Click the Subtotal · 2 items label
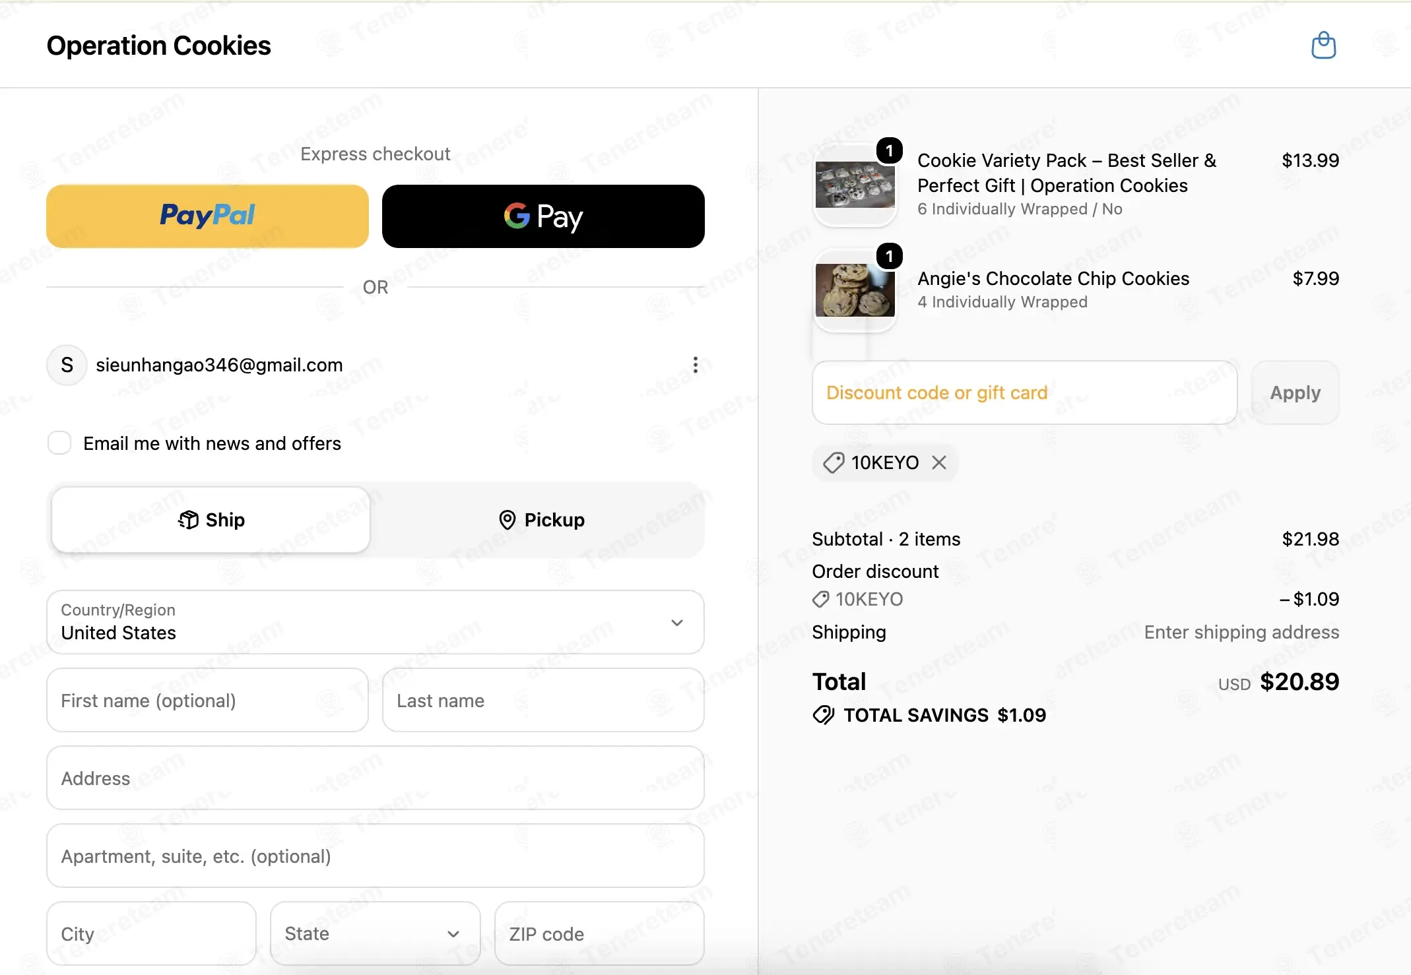This screenshot has height=975, width=1411. pos(886,539)
